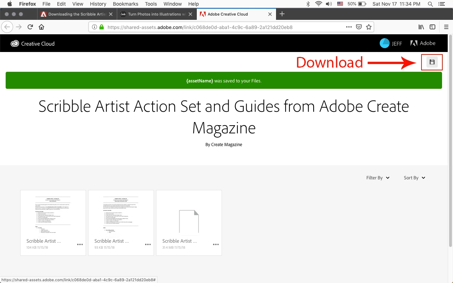Open the File menu

click(46, 4)
